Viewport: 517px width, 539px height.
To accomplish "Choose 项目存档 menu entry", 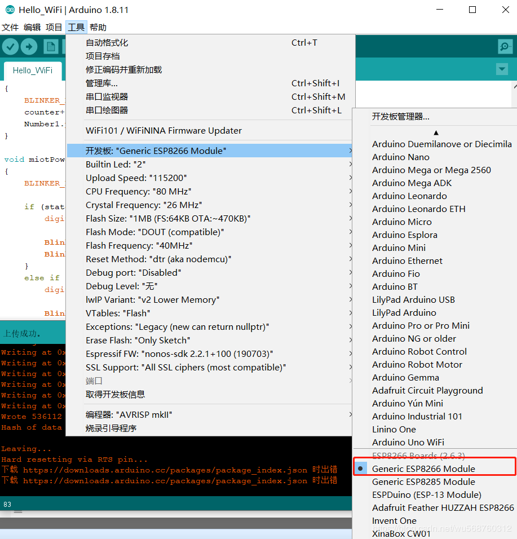I will pyautogui.click(x=209, y=56).
